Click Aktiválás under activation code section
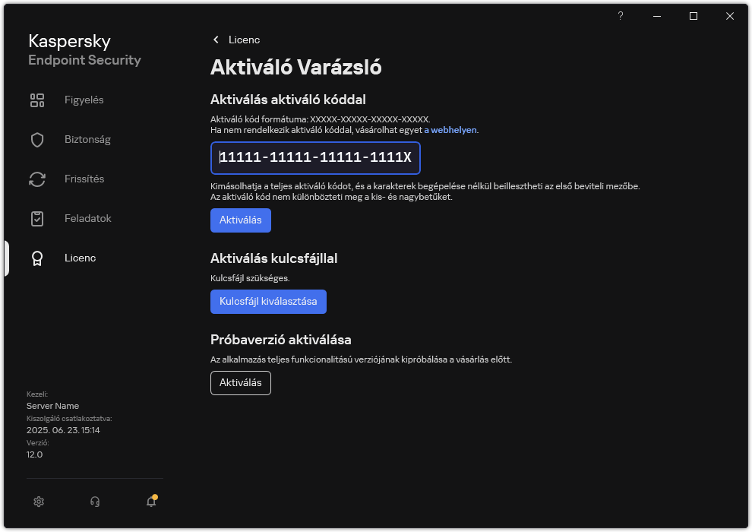This screenshot has width=752, height=532. (x=240, y=220)
